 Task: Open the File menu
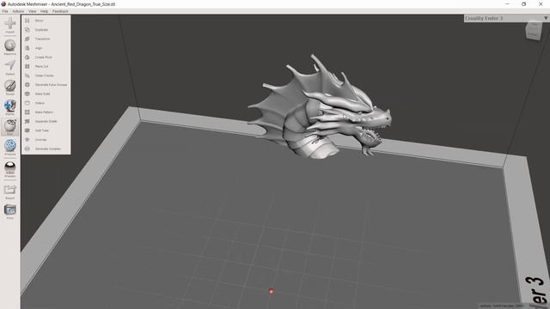click(x=5, y=11)
